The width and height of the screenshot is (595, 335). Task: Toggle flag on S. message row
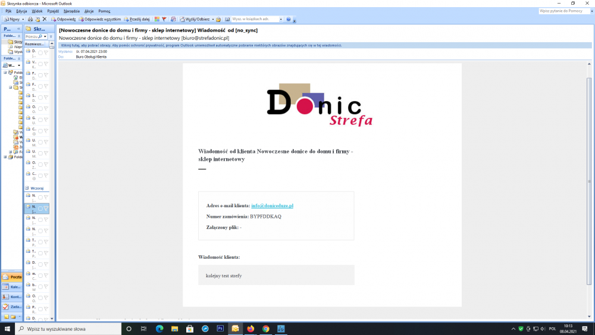tap(46, 97)
